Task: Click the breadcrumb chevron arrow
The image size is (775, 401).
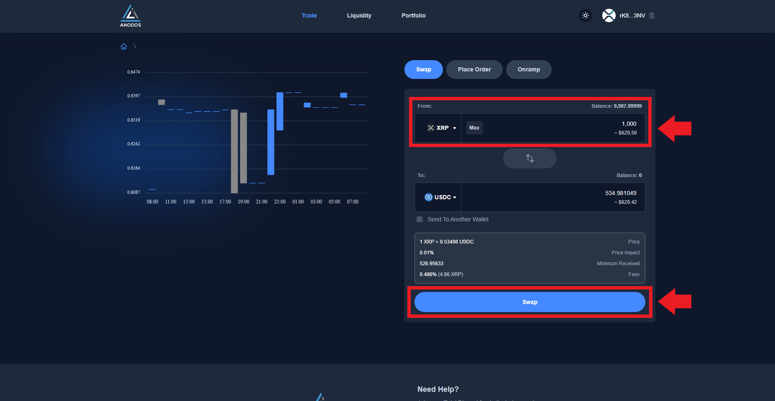Action: tap(135, 46)
